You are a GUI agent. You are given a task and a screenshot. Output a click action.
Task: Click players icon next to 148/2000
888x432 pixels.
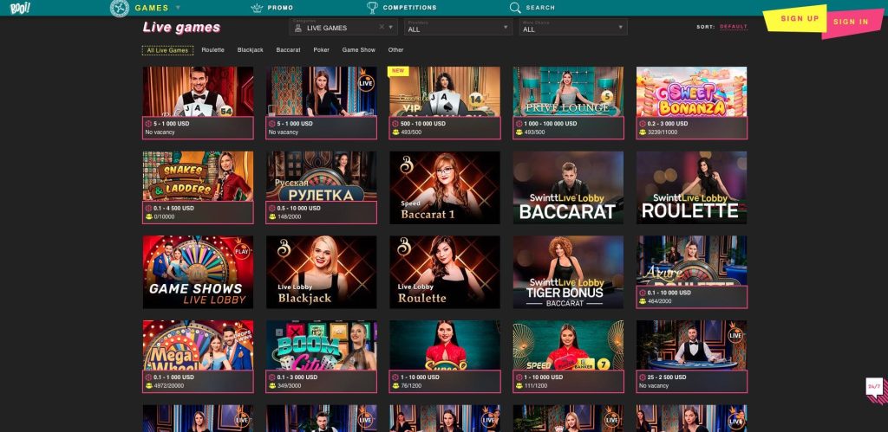coord(271,216)
